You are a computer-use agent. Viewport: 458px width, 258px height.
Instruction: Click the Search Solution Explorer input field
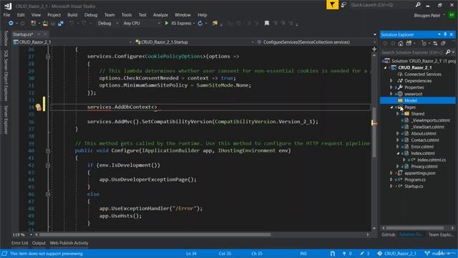click(412, 52)
